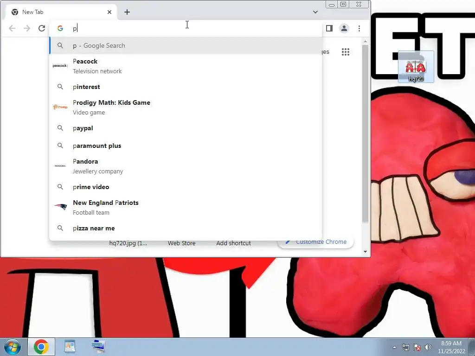Open the tab search chevron
The width and height of the screenshot is (475, 356).
[315, 12]
